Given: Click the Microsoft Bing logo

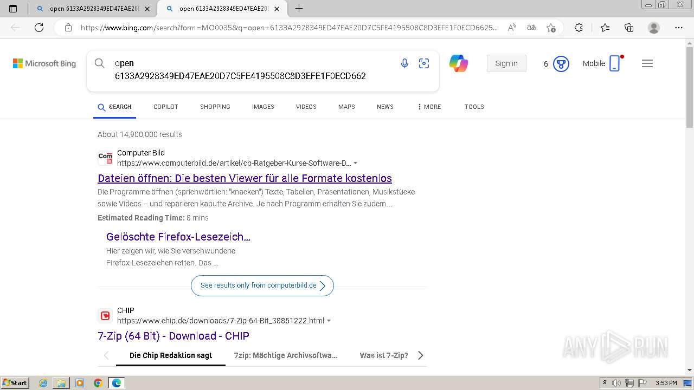Looking at the screenshot, I should point(44,63).
